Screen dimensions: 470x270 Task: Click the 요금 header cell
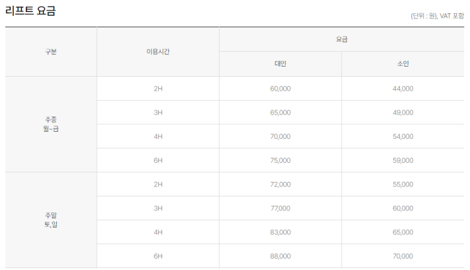342,39
